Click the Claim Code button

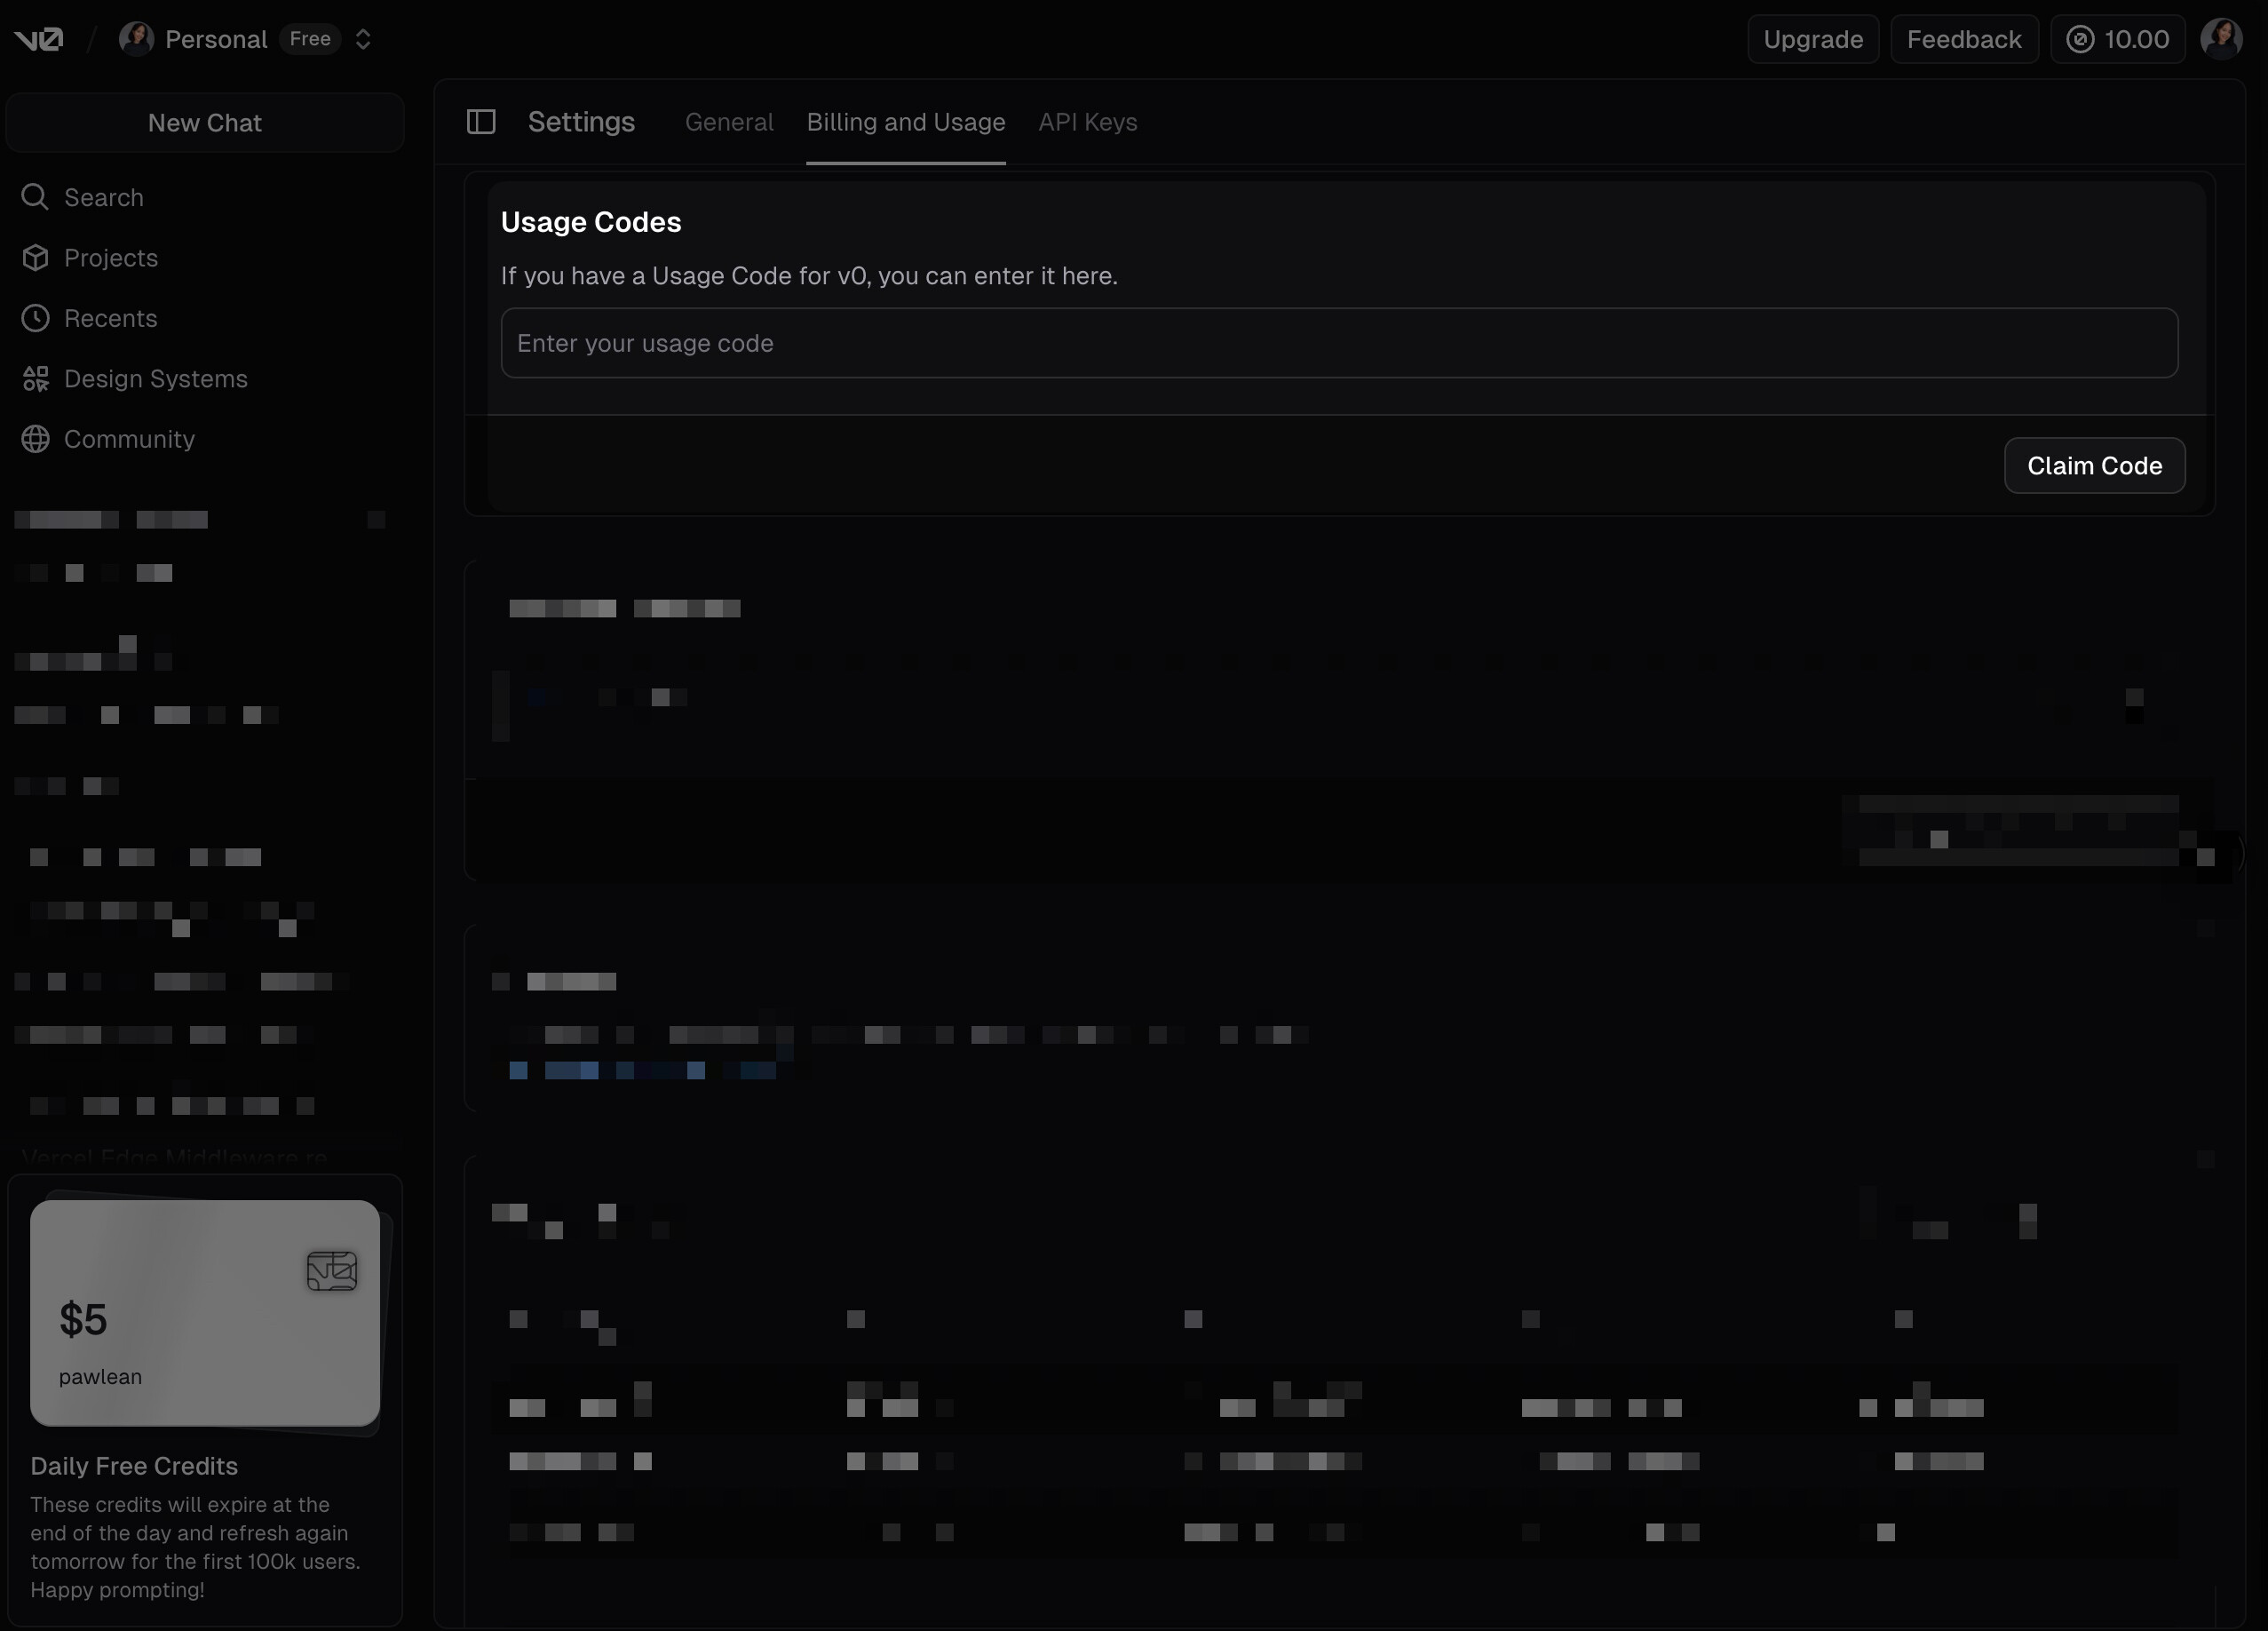(x=2095, y=465)
